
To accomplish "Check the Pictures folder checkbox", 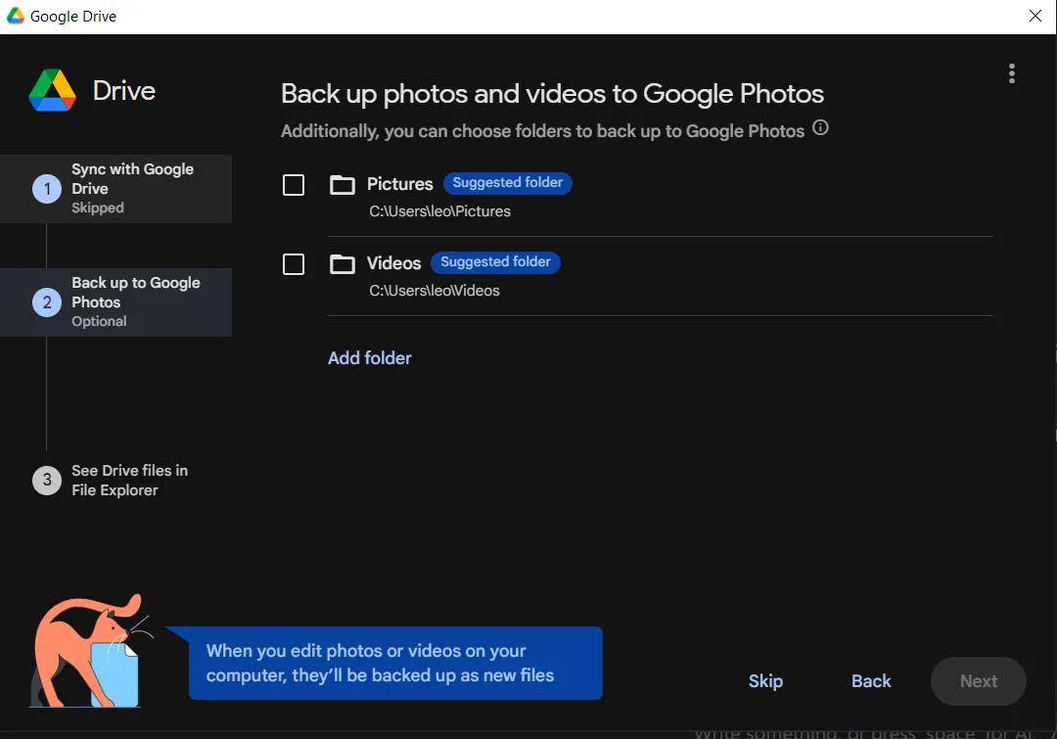I will (294, 185).
